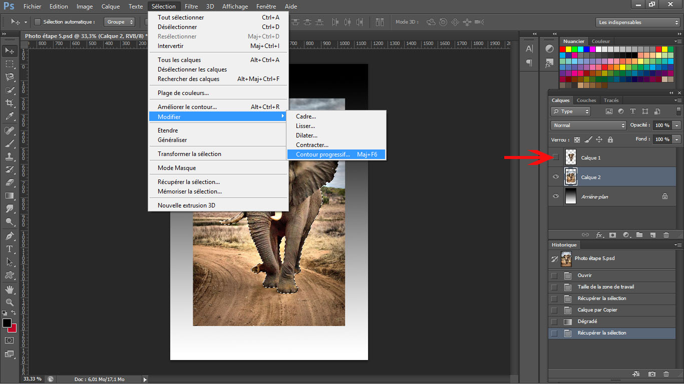Select the Calque 1 layer thumbnail
Image resolution: width=684 pixels, height=384 pixels.
[570, 157]
